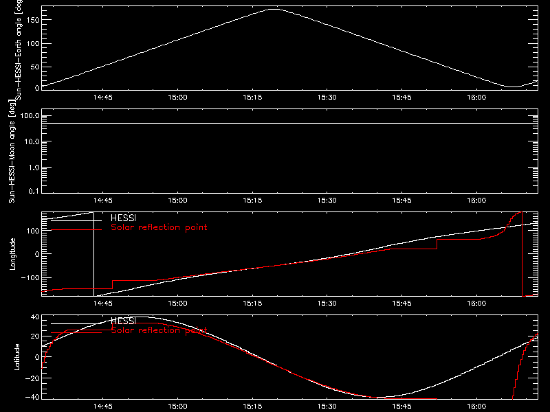The image size is (550, 412).
Task: Click the white HESSI legend line in Latitude plot
Action: (76, 323)
